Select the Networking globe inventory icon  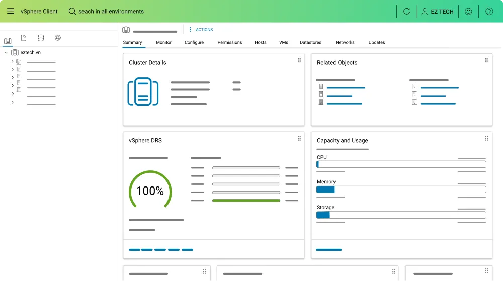click(x=58, y=38)
